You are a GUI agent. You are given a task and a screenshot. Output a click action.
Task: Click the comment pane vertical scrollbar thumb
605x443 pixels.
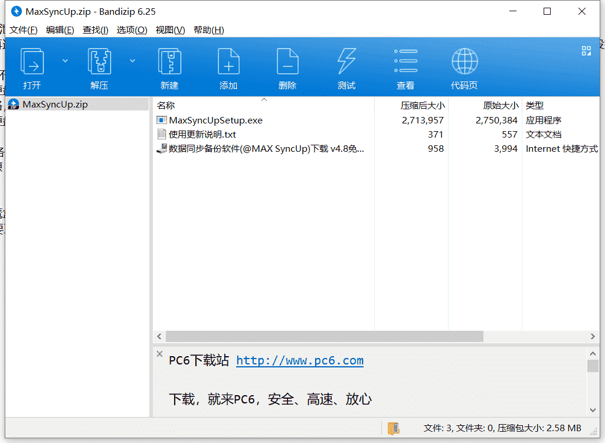tap(593, 366)
